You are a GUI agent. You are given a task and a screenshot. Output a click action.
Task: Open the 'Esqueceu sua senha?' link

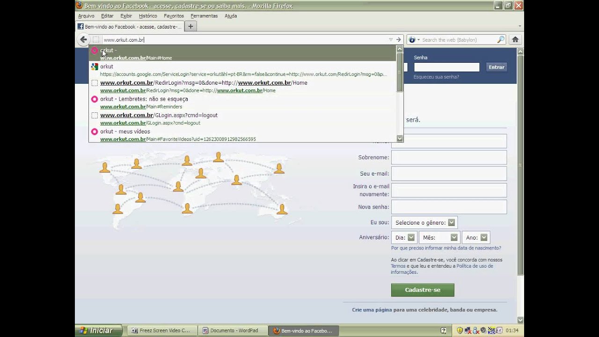(x=436, y=77)
